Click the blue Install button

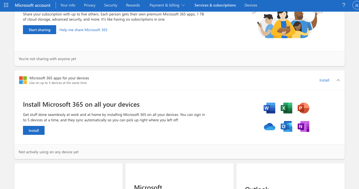[34, 131]
